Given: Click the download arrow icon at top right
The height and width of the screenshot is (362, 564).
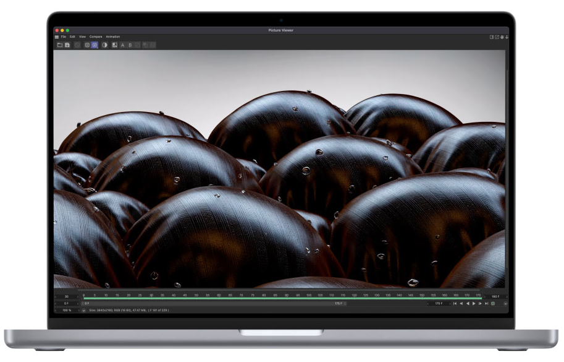Looking at the screenshot, I should pos(507,37).
